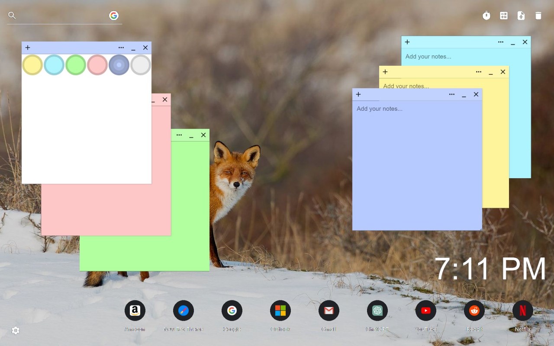Click the magnifier search icon
Image resolution: width=554 pixels, height=346 pixels.
(12, 16)
